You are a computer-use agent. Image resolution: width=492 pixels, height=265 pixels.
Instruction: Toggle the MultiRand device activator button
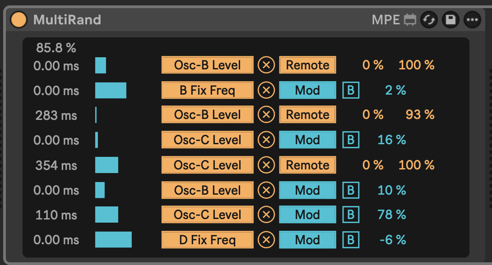[19, 20]
